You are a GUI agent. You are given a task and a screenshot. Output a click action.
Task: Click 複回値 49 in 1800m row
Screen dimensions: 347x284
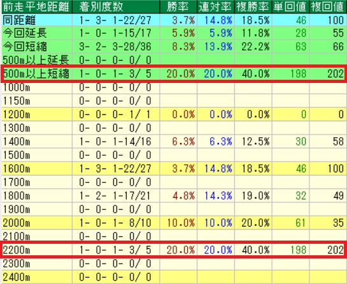pos(338,196)
